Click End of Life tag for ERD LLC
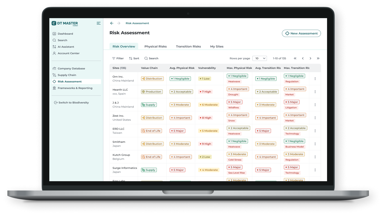 coord(151,131)
